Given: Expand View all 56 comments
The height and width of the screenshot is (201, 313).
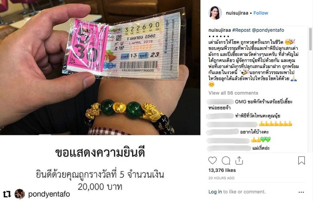Looking at the screenshot, I should 233,93.
